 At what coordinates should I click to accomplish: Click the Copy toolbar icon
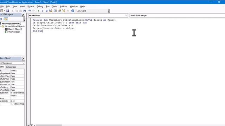[17, 11]
